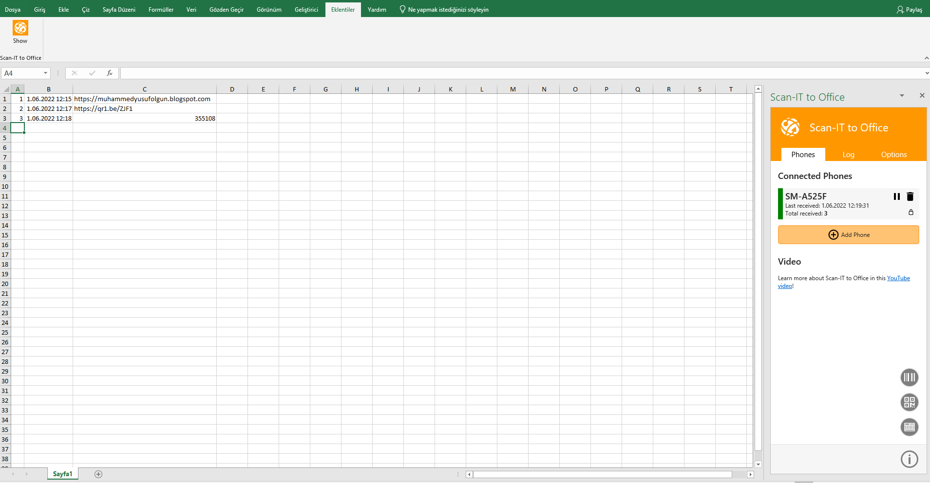Click the Scan-IT to Office Show icon
930x483 pixels.
click(x=20, y=32)
